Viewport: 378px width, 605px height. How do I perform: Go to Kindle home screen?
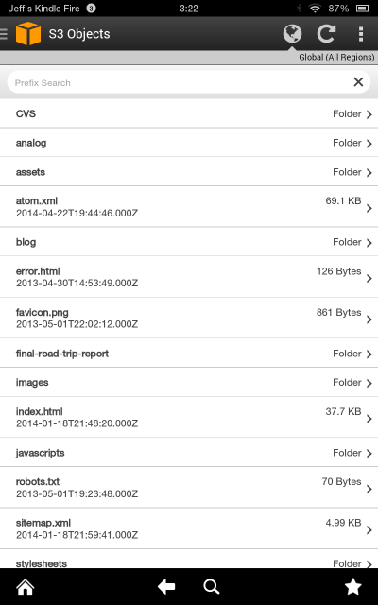26,587
